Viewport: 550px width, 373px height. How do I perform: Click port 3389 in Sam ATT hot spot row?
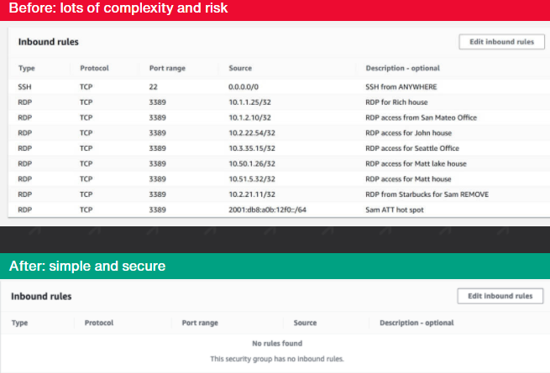[x=158, y=210]
